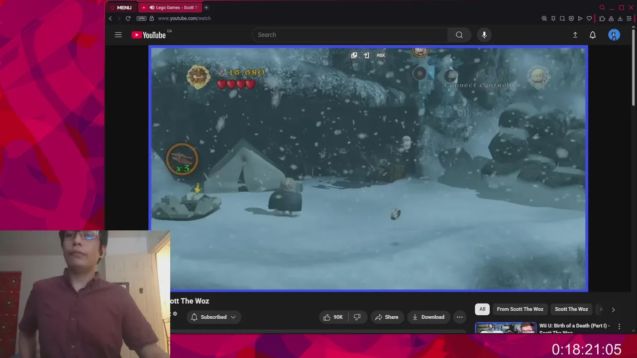Image resolution: width=637 pixels, height=358 pixels.
Task: Open the Opera GX MENU button
Action: (121, 7)
